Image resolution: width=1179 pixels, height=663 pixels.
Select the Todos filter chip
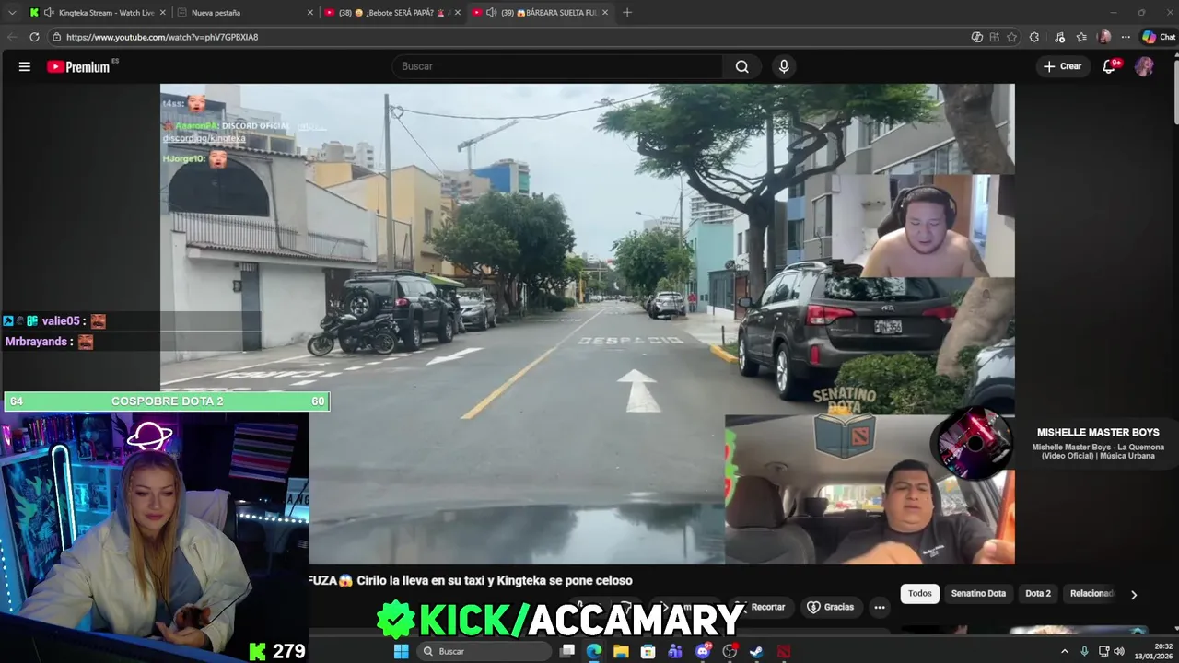(920, 594)
